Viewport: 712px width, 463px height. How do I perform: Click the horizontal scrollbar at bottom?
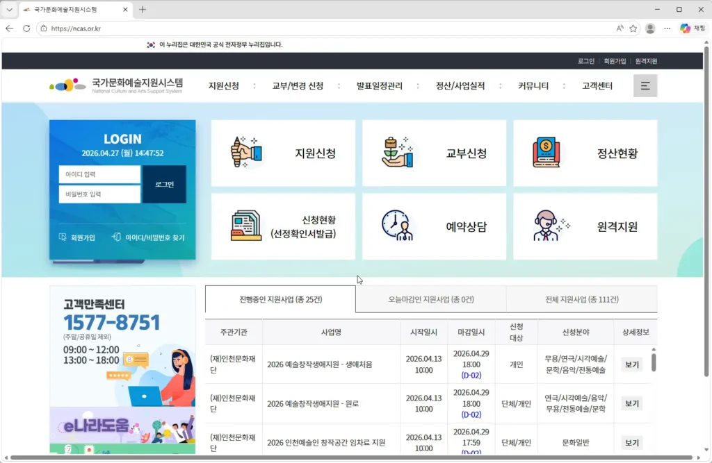(351, 457)
